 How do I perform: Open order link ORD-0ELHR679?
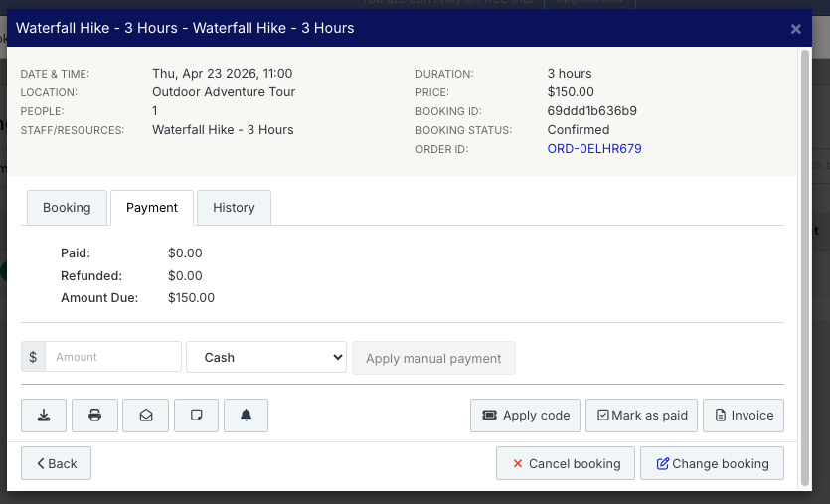593,149
